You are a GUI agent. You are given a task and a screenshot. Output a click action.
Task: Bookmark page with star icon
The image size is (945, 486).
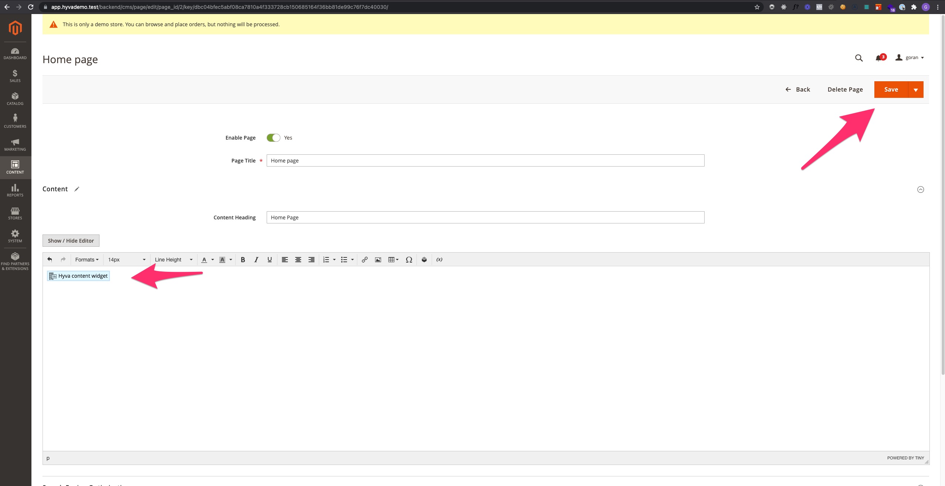click(757, 7)
